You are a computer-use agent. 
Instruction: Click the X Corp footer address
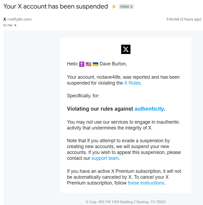(x=125, y=202)
